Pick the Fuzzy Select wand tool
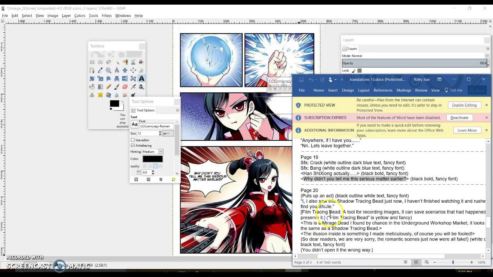Screen dimensions: 493x277 tap(117, 62)
